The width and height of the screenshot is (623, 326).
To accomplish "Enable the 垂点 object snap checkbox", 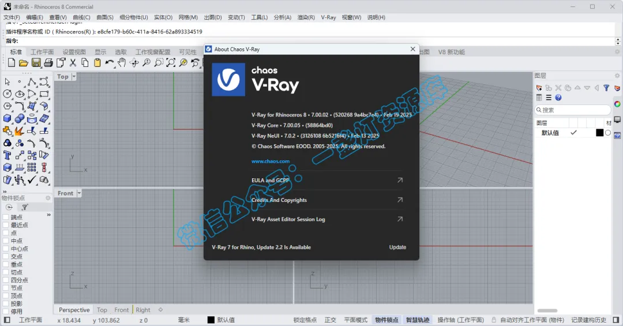I will pos(6,264).
